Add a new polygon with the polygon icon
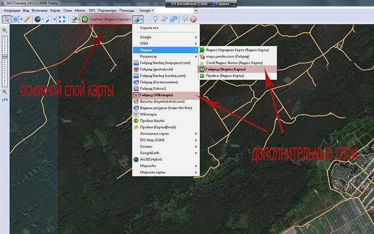This screenshot has height=234, width=374. click(173, 19)
